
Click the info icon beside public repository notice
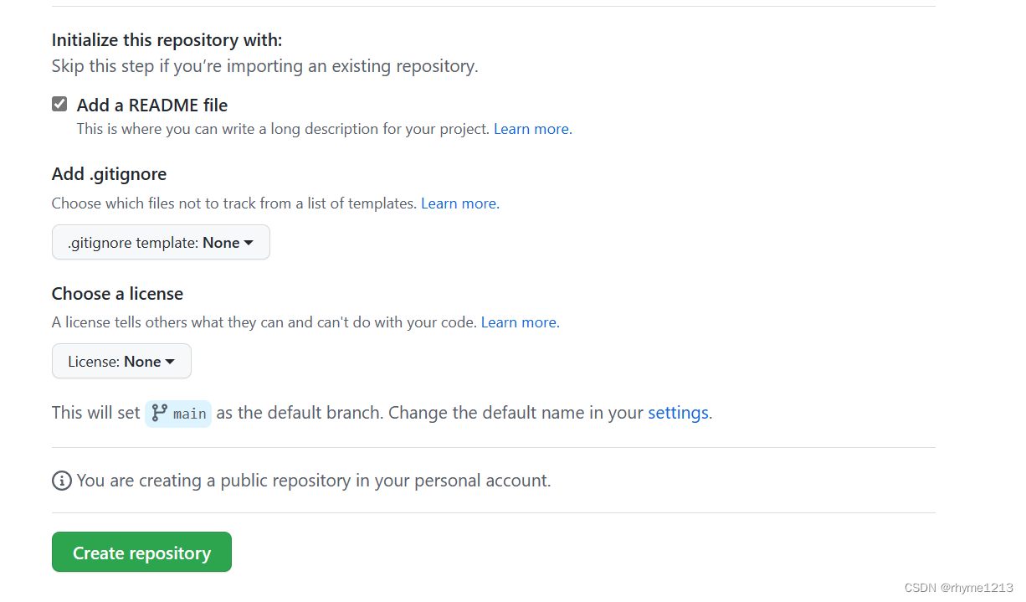tap(61, 481)
